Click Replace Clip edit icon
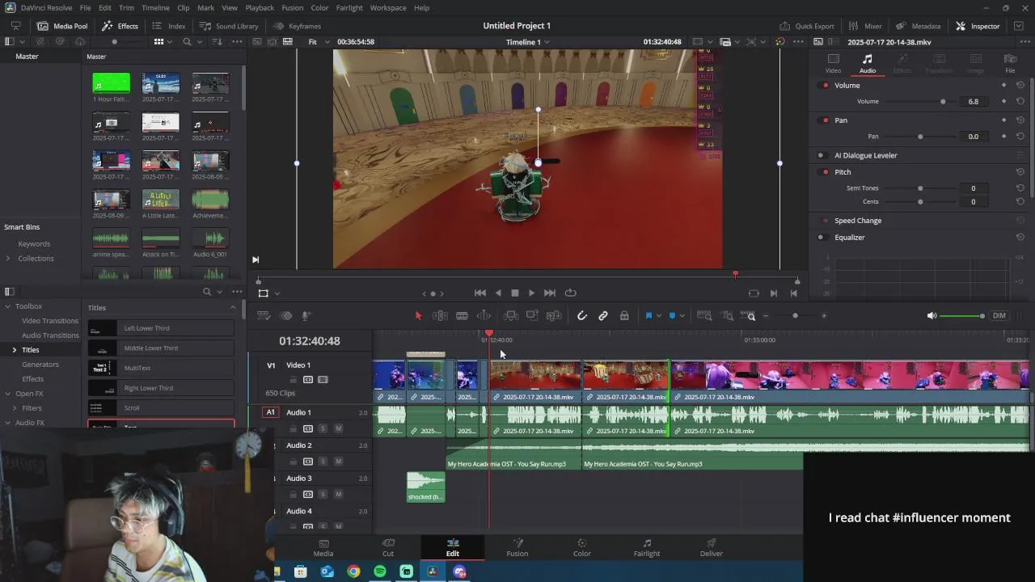This screenshot has width=1035, height=582. [554, 316]
